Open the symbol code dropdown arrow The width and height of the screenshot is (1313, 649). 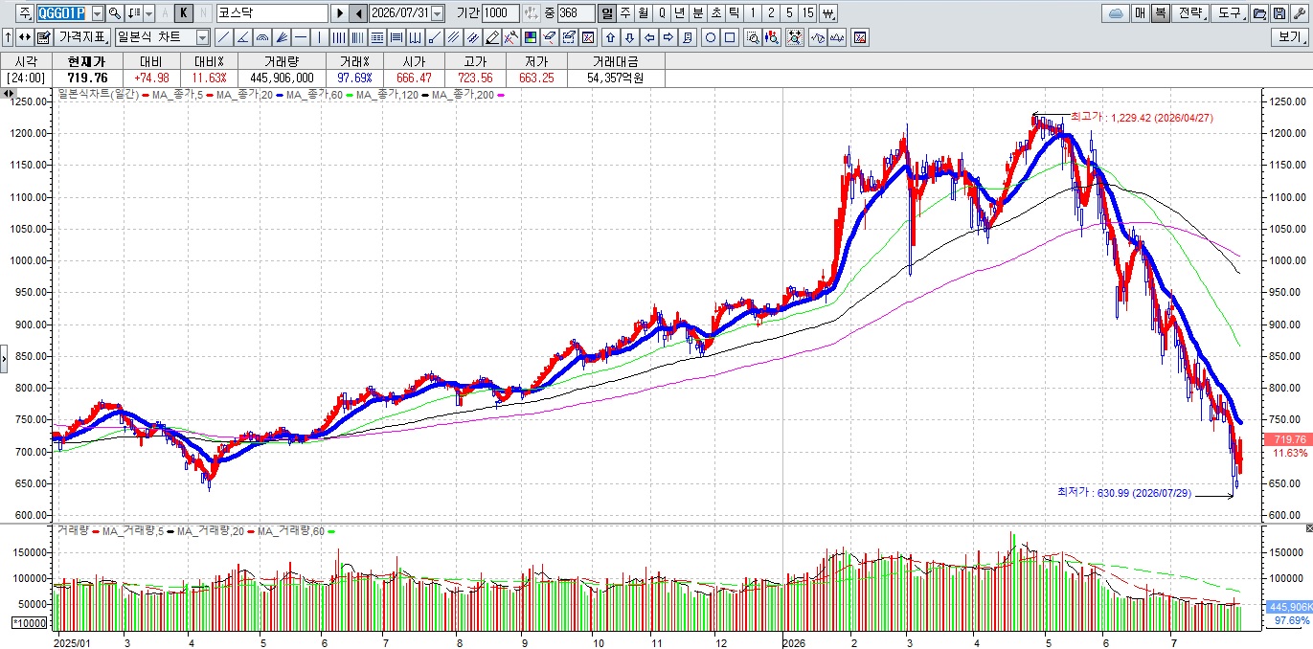(98, 13)
